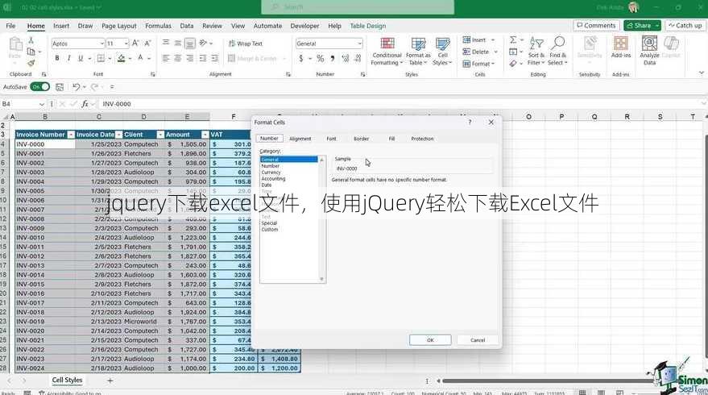Apply comma style number format
The height and width of the screenshot is (395, 708).
tap(333, 58)
